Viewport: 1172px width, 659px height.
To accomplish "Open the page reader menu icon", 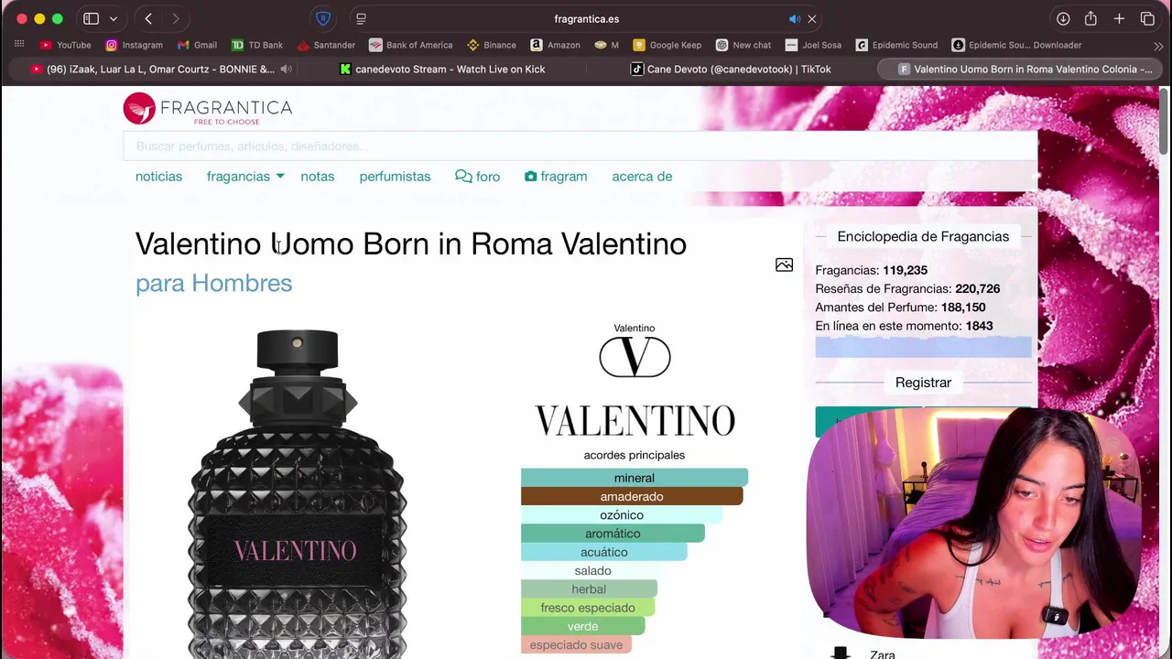I will pos(361,18).
